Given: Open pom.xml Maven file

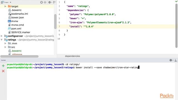Looking at the screenshot, I should pyautogui.click(x=16, y=29).
